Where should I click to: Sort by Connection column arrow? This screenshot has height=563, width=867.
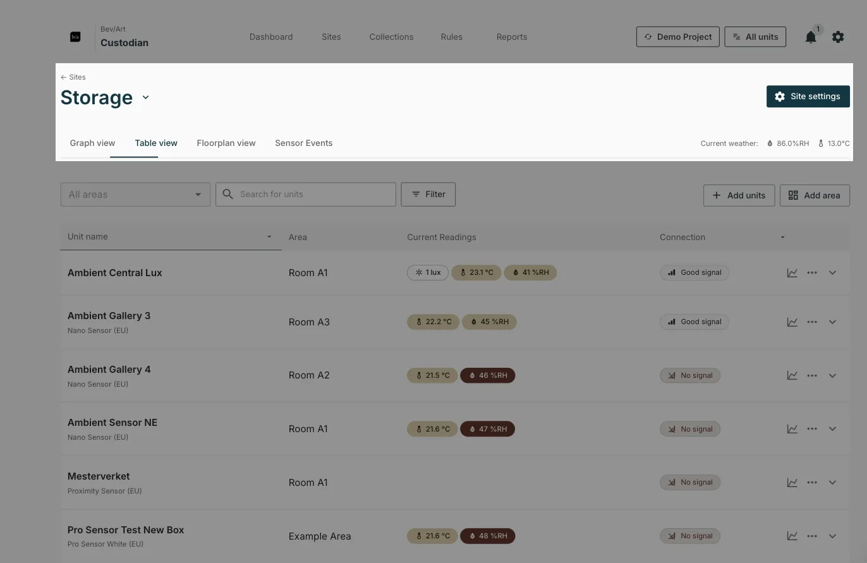click(782, 238)
